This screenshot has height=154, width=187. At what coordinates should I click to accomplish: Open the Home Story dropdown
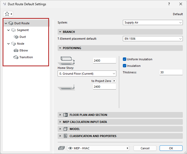pos(87,74)
